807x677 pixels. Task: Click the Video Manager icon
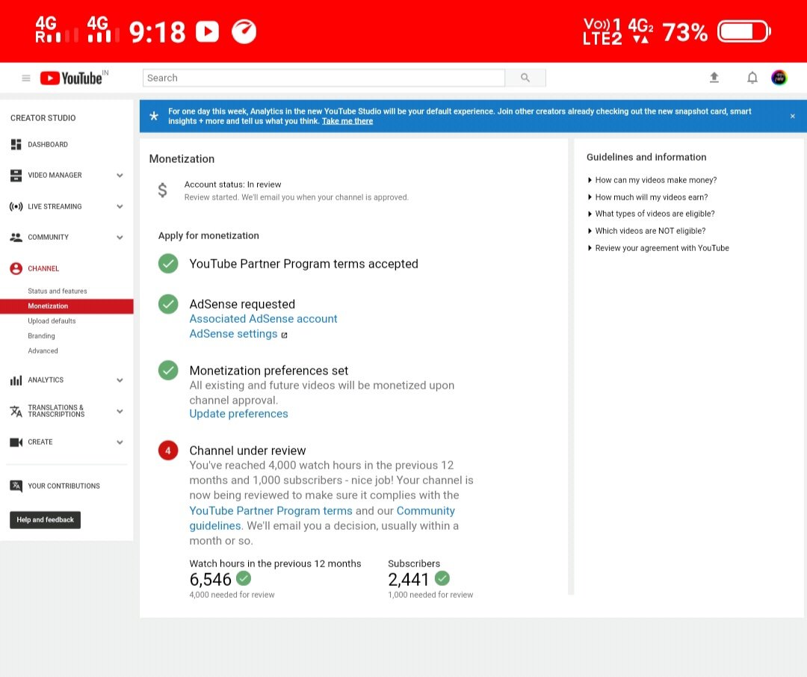(x=16, y=176)
